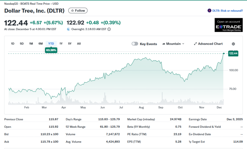
Task: Select the YTD time range
Action: (51, 43)
